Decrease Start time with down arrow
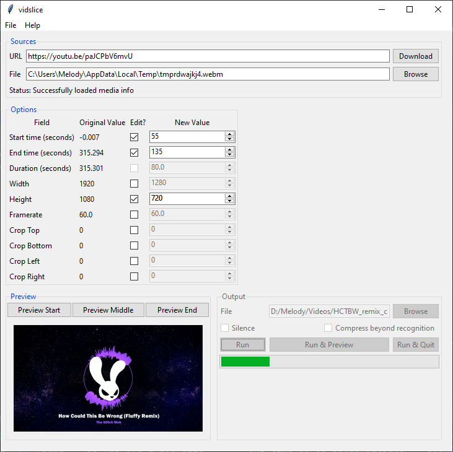Image resolution: width=453 pixels, height=452 pixels. click(229, 139)
